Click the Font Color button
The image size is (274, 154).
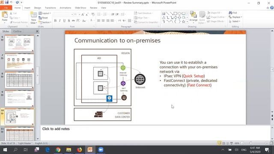(x=92, y=21)
